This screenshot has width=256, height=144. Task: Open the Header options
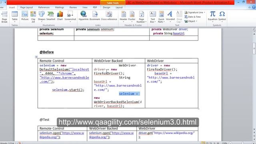coord(124,17)
